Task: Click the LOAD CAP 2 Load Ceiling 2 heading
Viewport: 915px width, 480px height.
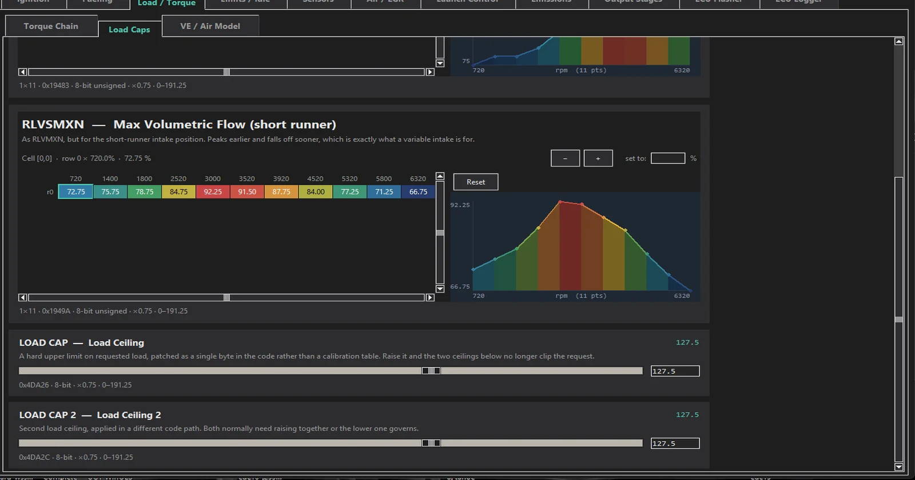Action: [90, 415]
